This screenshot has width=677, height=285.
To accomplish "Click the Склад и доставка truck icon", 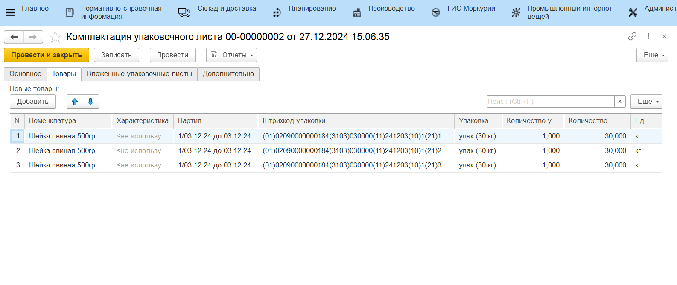I will pos(184,12).
